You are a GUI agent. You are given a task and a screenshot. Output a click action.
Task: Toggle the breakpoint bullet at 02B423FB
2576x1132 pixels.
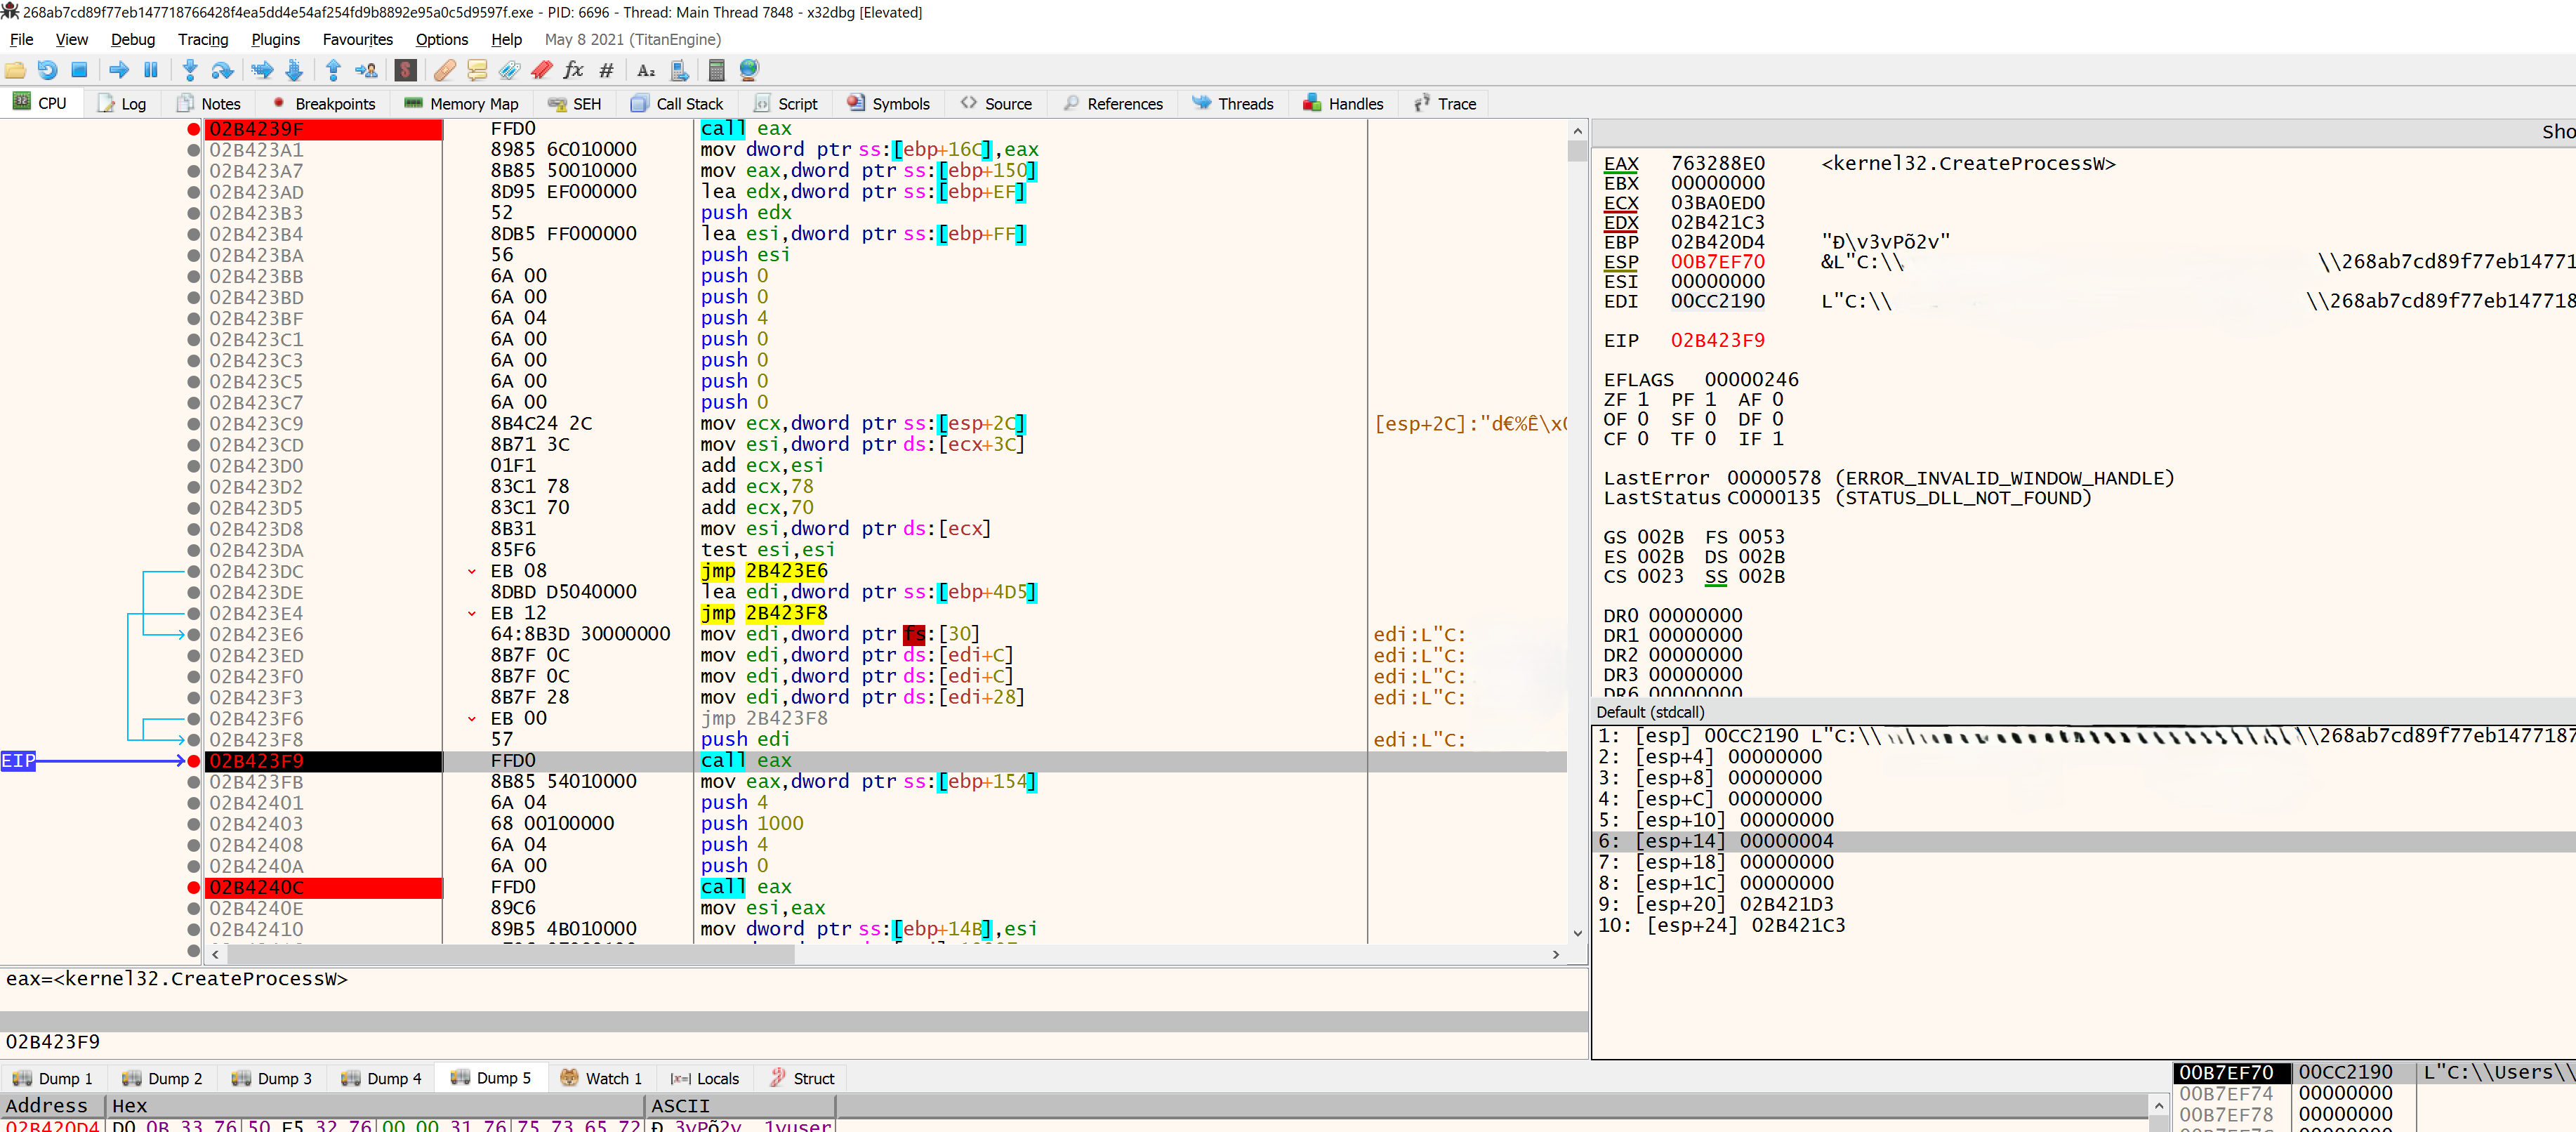pos(193,782)
